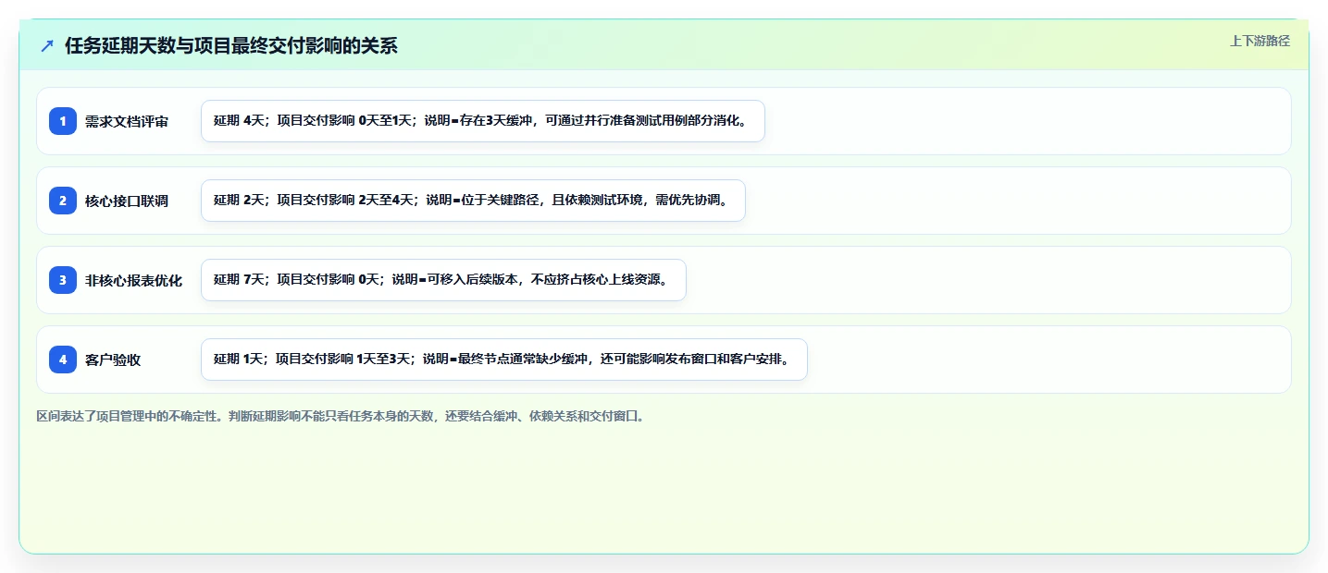Select the number 1 badge for 需求文档评审

click(63, 121)
